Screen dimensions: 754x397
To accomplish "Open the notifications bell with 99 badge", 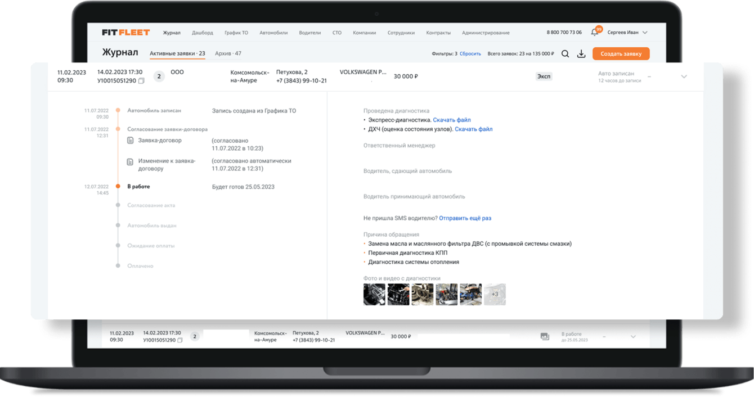I will (x=594, y=32).
